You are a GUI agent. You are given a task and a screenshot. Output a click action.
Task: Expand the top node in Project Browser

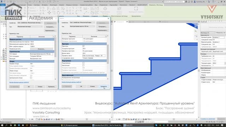click(x=1, y=24)
